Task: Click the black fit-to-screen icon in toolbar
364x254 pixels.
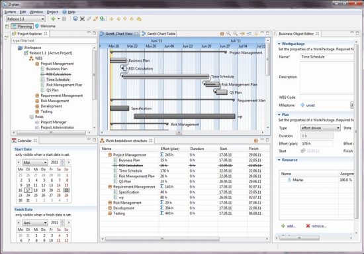Action: pyautogui.click(x=82, y=19)
